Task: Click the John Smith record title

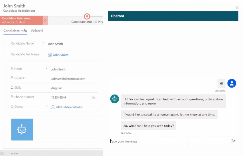Action: (14, 6)
